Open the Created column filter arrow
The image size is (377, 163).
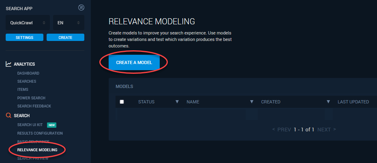pos(328,102)
